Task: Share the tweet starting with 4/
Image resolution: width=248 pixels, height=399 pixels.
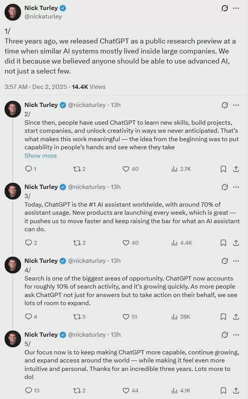Action: pyautogui.click(x=236, y=317)
